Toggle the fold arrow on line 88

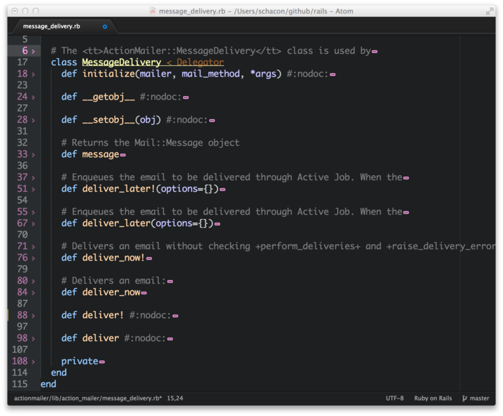tap(33, 316)
